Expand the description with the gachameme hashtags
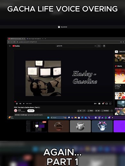 63,115
